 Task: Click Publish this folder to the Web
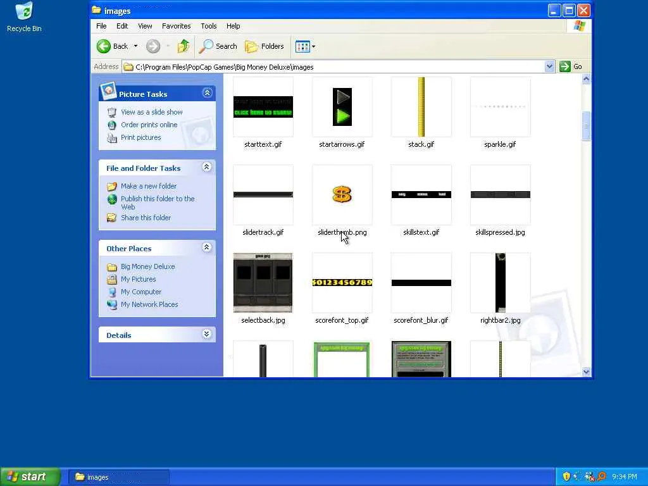pos(158,202)
